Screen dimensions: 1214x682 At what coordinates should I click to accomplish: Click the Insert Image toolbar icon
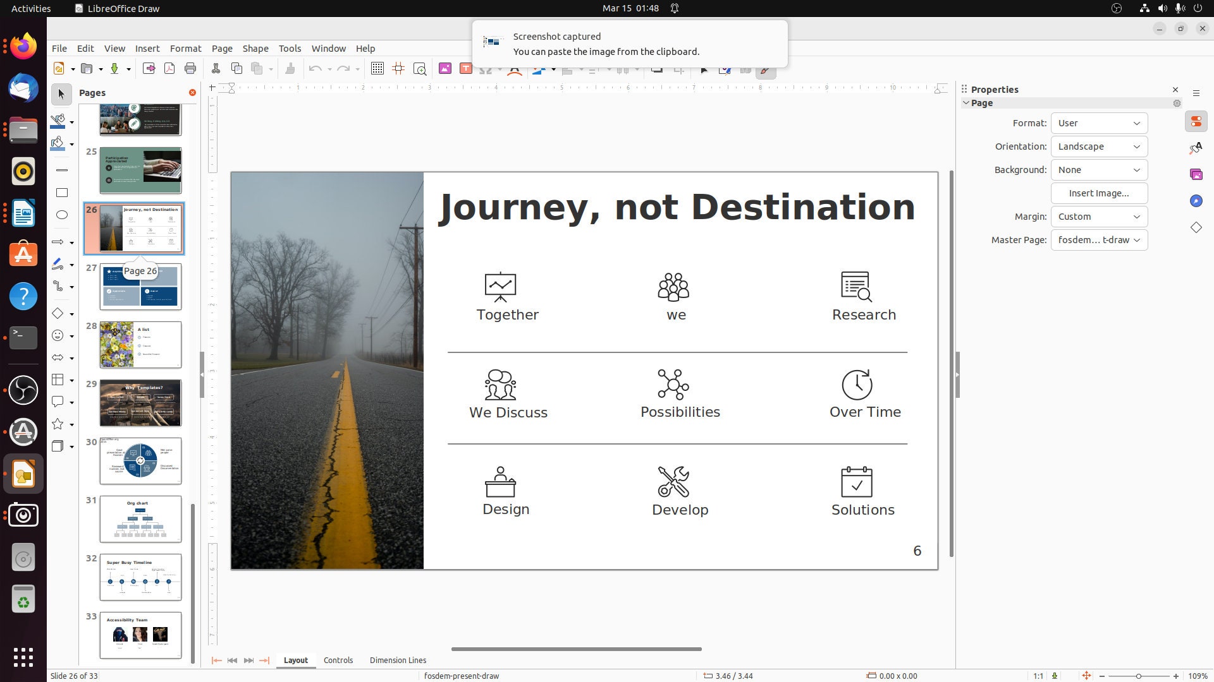point(445,69)
